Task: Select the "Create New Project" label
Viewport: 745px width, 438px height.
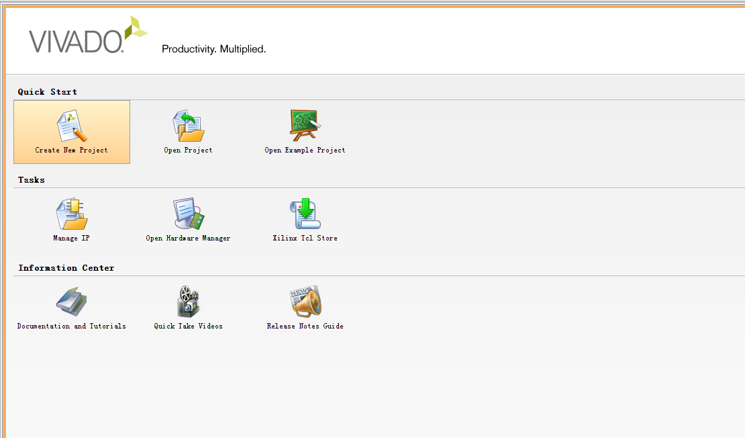Action: tap(71, 150)
